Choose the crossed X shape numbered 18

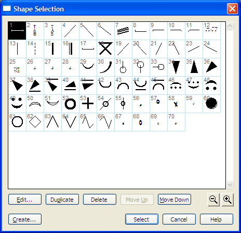tap(105, 49)
